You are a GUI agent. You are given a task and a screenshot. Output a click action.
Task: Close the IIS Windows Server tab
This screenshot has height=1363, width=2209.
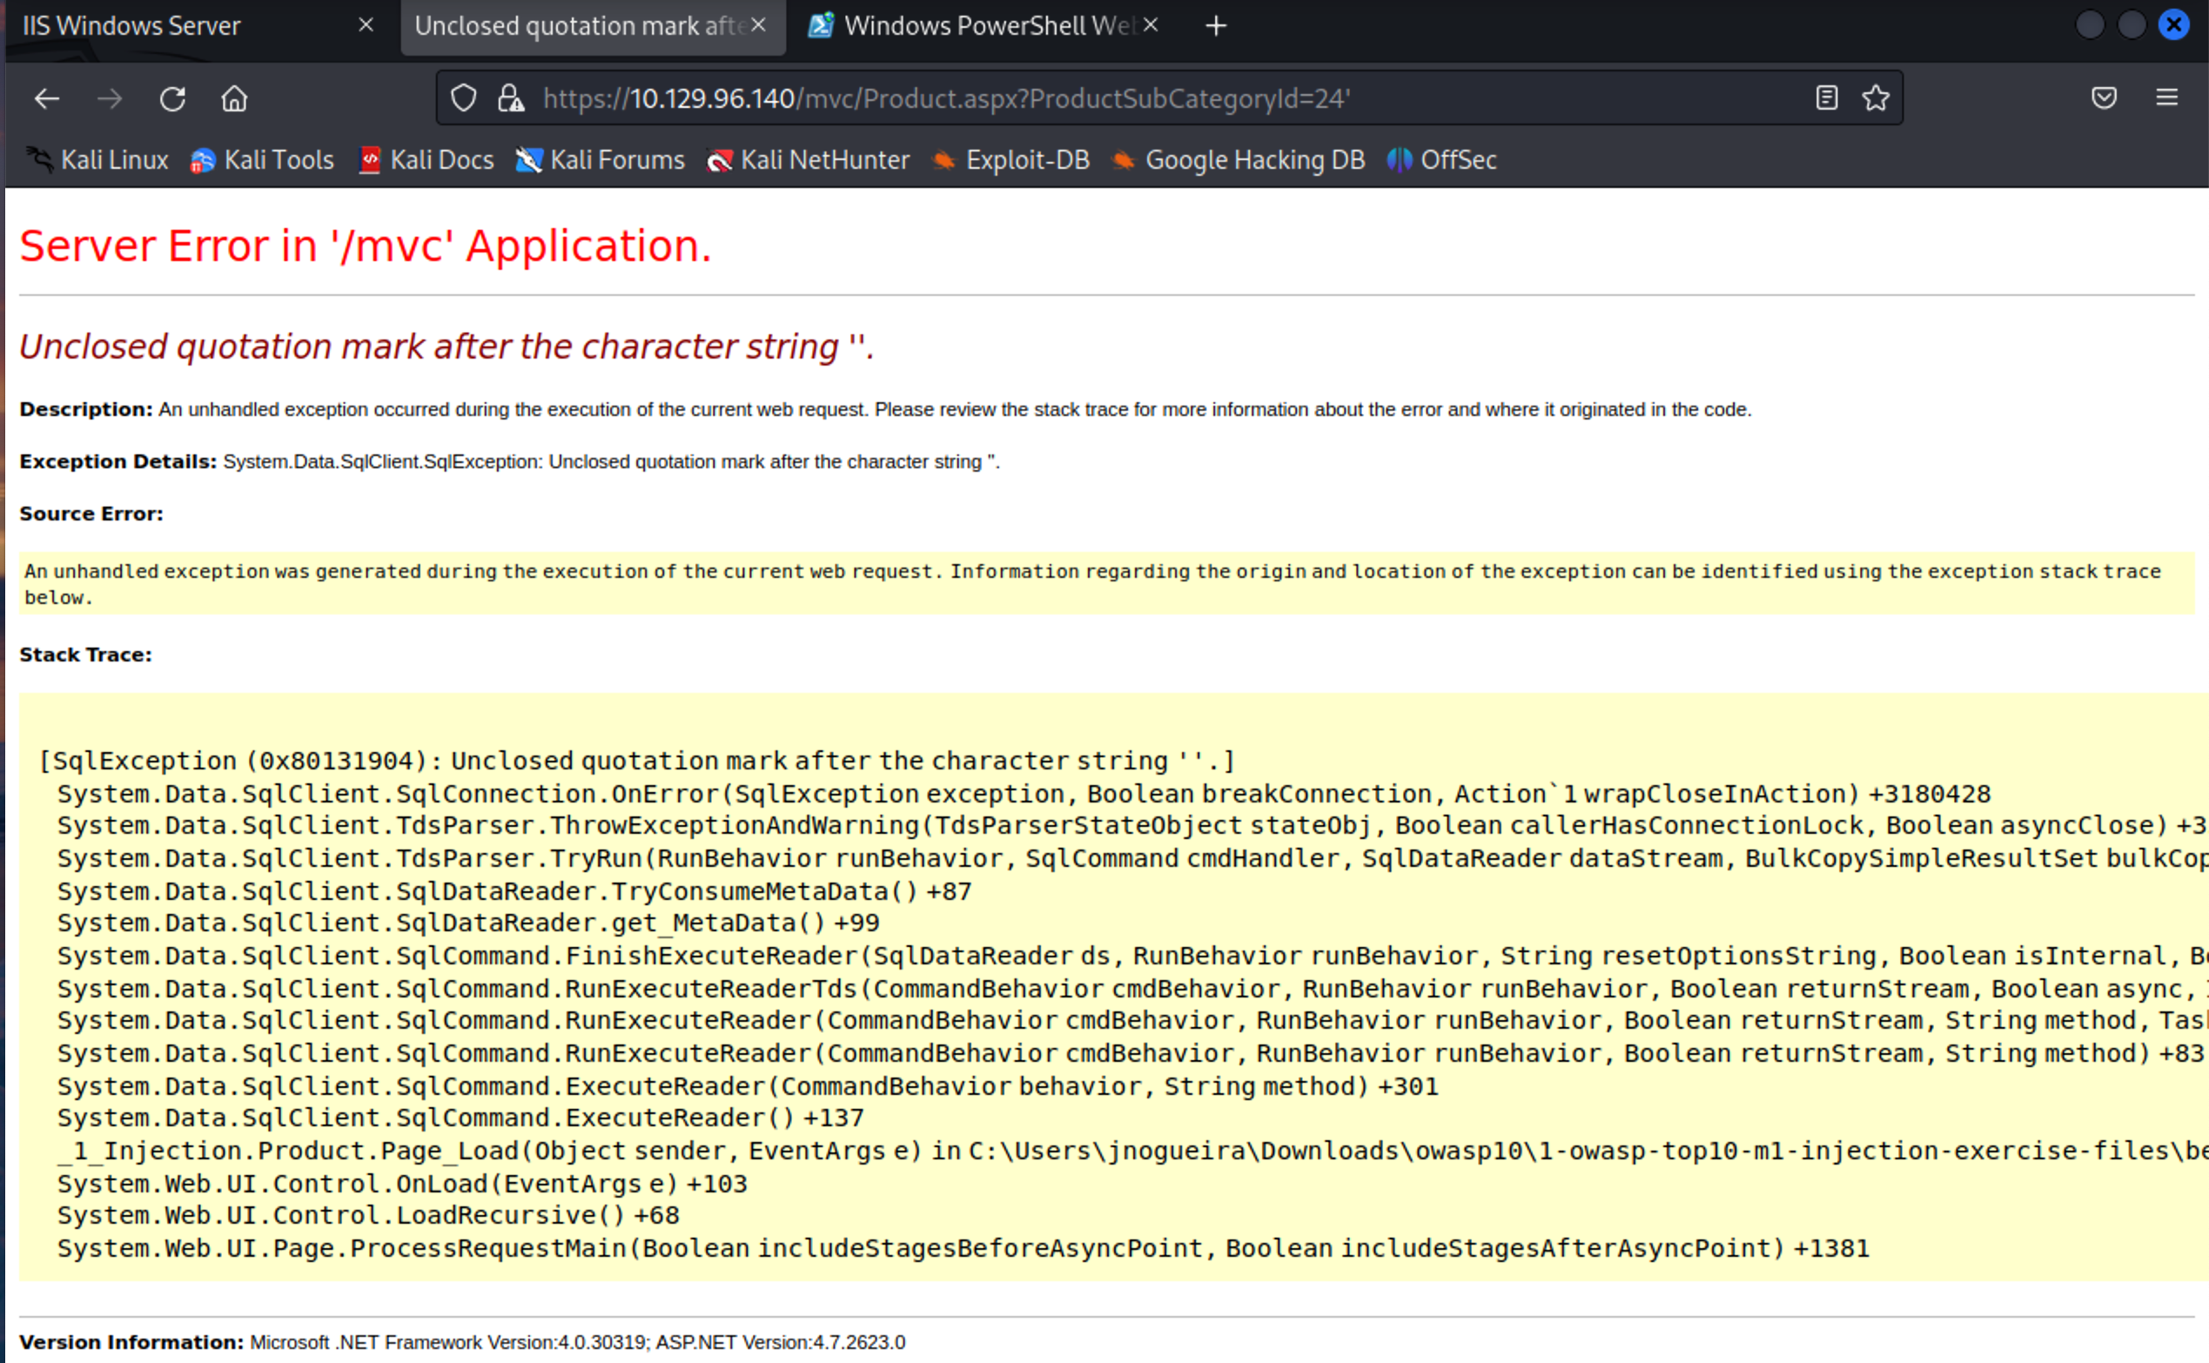[x=366, y=26]
